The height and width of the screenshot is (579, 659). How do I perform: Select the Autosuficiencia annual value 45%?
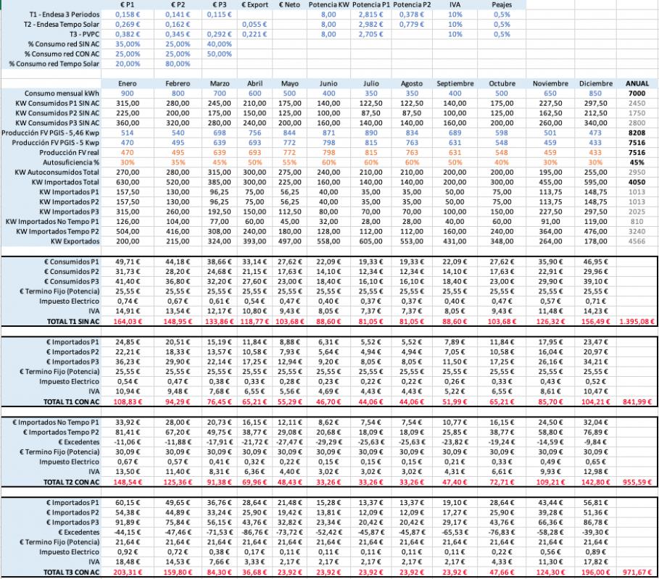pos(637,162)
